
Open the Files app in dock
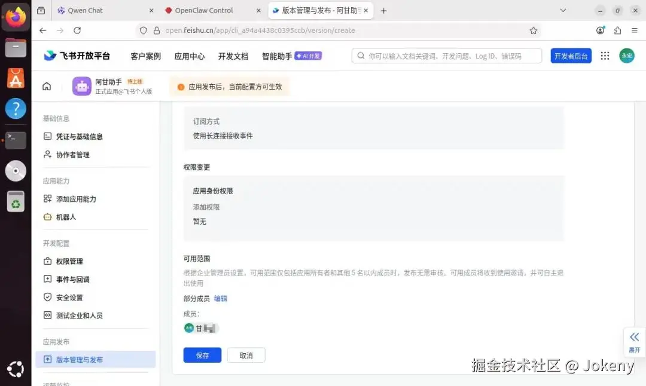click(x=16, y=47)
